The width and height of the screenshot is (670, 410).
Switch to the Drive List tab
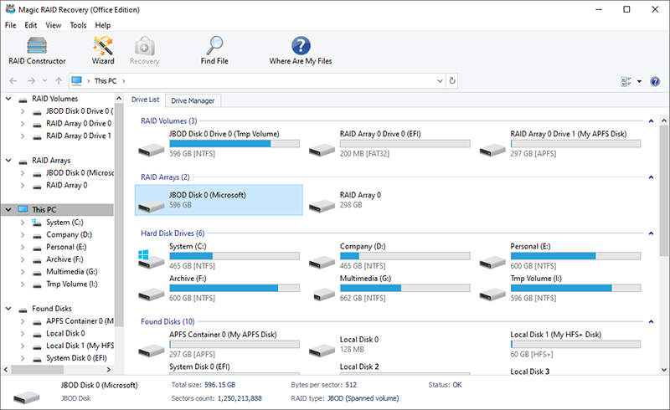[145, 100]
